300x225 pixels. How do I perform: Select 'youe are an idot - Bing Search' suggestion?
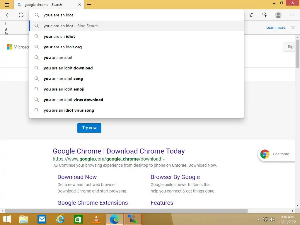click(137, 26)
